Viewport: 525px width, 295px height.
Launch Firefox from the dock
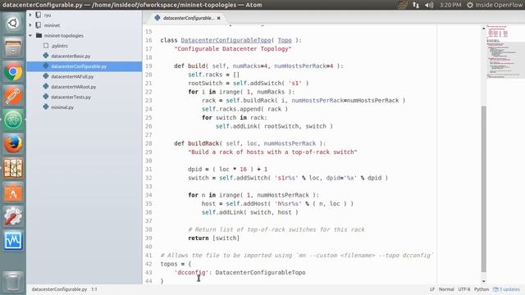click(13, 144)
